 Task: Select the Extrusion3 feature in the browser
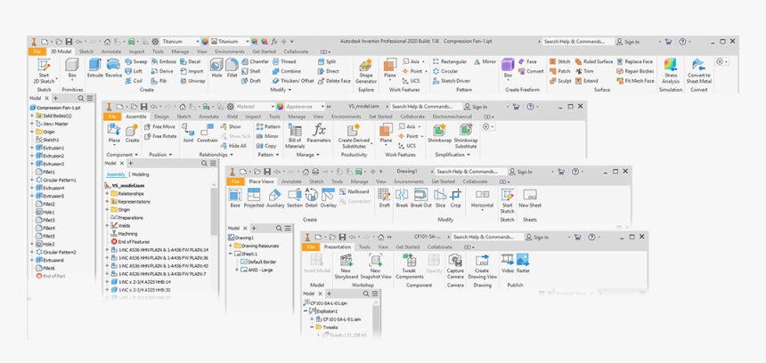tap(50, 164)
